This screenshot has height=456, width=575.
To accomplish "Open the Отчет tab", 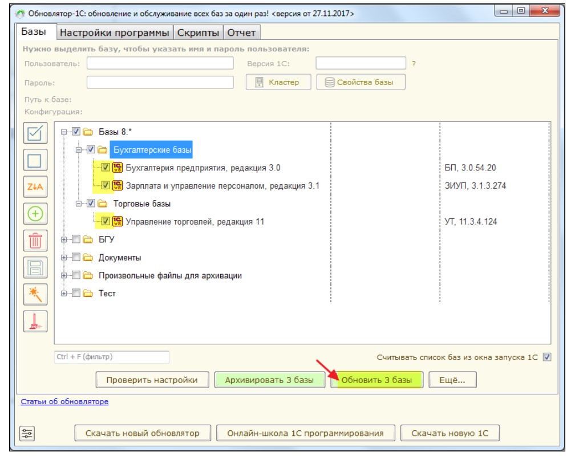I will tap(241, 32).
